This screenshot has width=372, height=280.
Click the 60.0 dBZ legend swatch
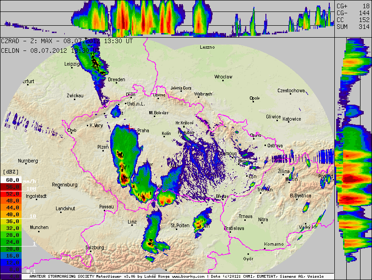click(10, 180)
